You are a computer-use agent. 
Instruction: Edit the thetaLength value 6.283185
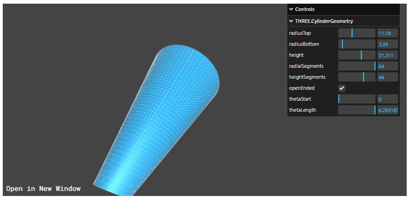[387, 110]
